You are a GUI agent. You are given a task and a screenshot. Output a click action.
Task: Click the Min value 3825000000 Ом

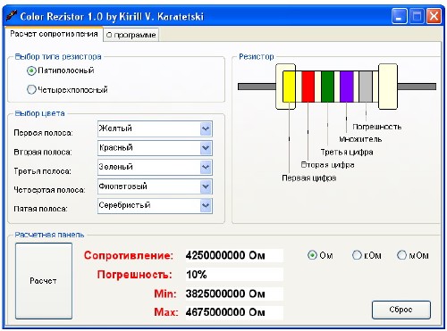pos(234,294)
